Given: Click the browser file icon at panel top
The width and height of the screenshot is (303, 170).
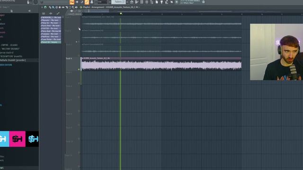Looking at the screenshot, I should [11, 11].
